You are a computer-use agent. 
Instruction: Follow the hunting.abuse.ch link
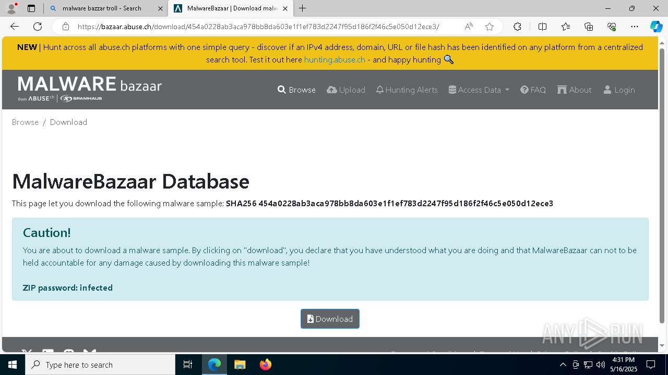click(335, 59)
